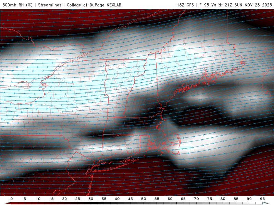274x205 pixels.
Task: Click the "55" colorbar tick label
Action: click(x=157, y=199)
